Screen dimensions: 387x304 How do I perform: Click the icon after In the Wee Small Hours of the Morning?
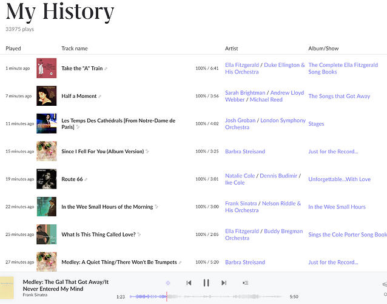pyautogui.click(x=156, y=207)
